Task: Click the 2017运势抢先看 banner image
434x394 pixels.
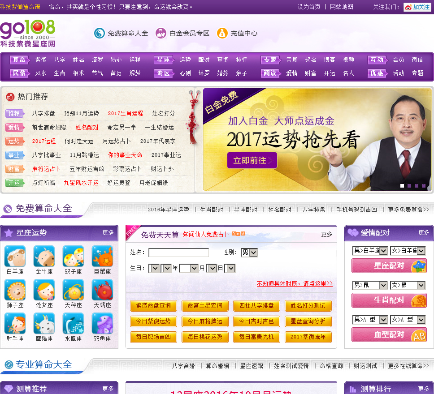Action: (x=317, y=140)
